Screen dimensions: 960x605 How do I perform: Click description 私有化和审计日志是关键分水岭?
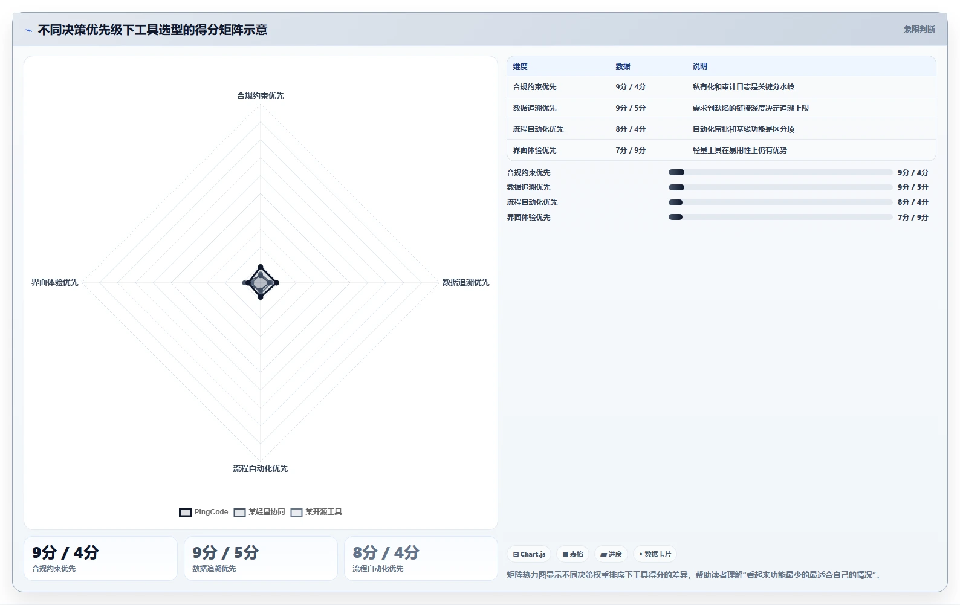744,87
